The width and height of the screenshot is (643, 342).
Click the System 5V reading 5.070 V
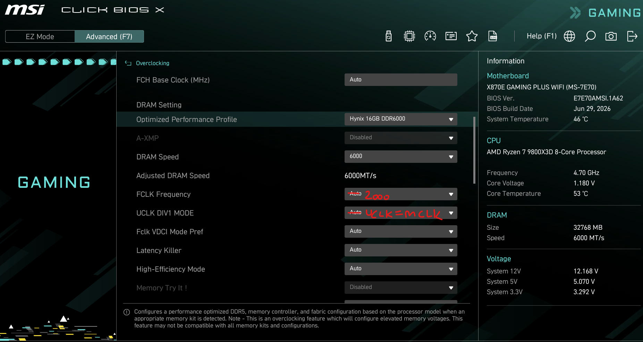[x=584, y=282]
